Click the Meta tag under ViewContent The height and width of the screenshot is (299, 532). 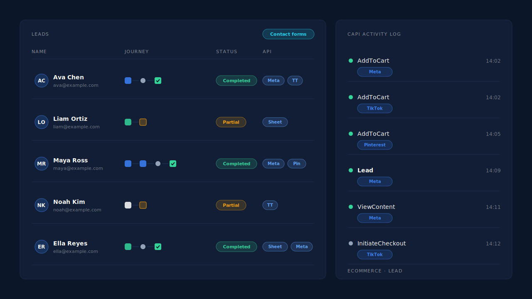tap(375, 218)
